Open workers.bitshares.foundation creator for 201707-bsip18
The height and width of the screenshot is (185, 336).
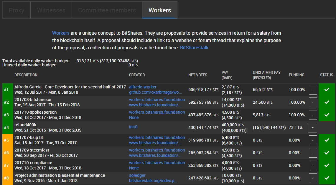point(157,137)
